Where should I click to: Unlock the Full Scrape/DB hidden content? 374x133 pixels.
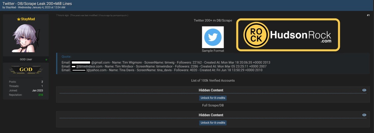click(x=213, y=123)
